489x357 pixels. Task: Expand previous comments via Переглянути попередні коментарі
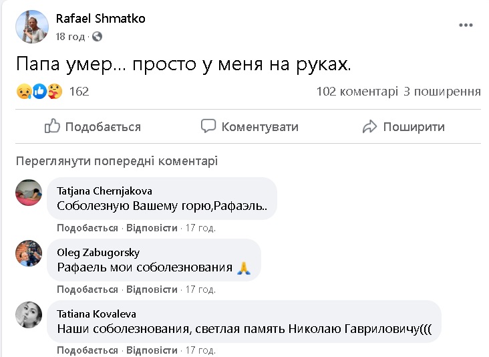(117, 161)
